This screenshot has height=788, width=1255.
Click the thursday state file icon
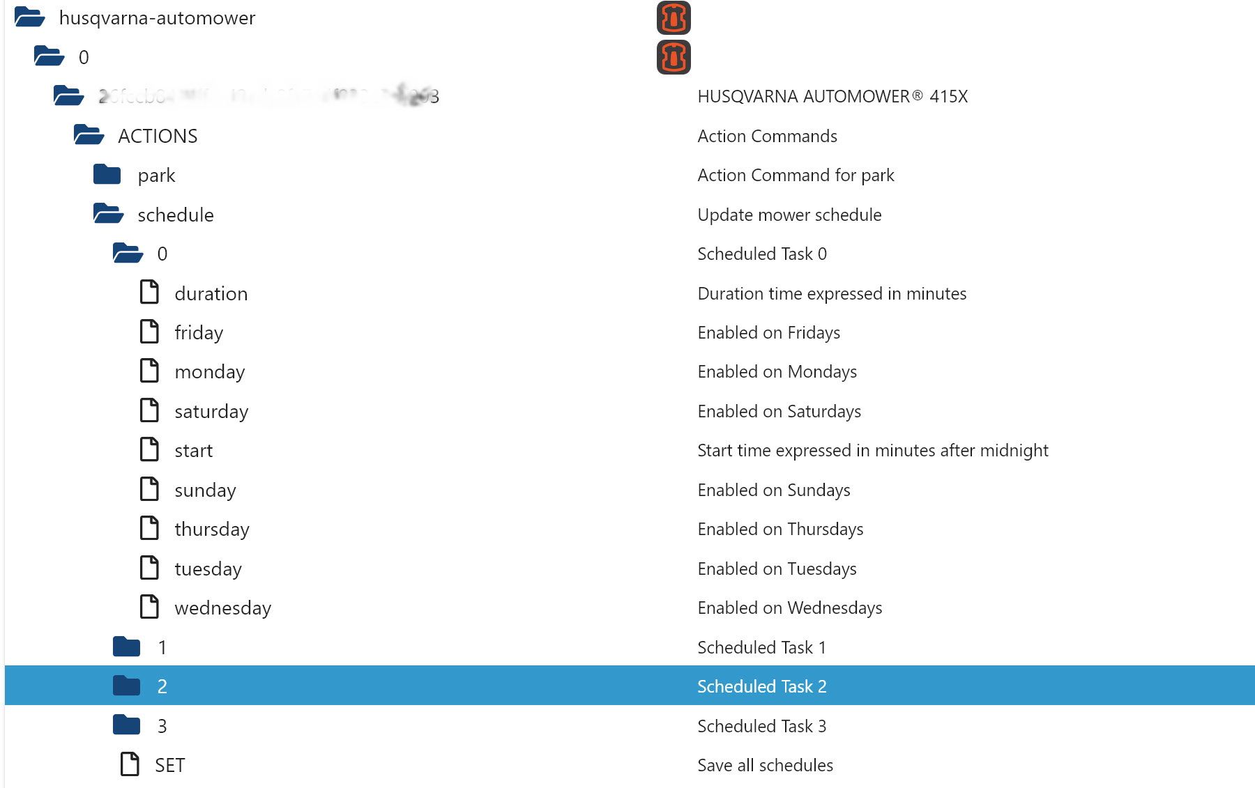149,529
